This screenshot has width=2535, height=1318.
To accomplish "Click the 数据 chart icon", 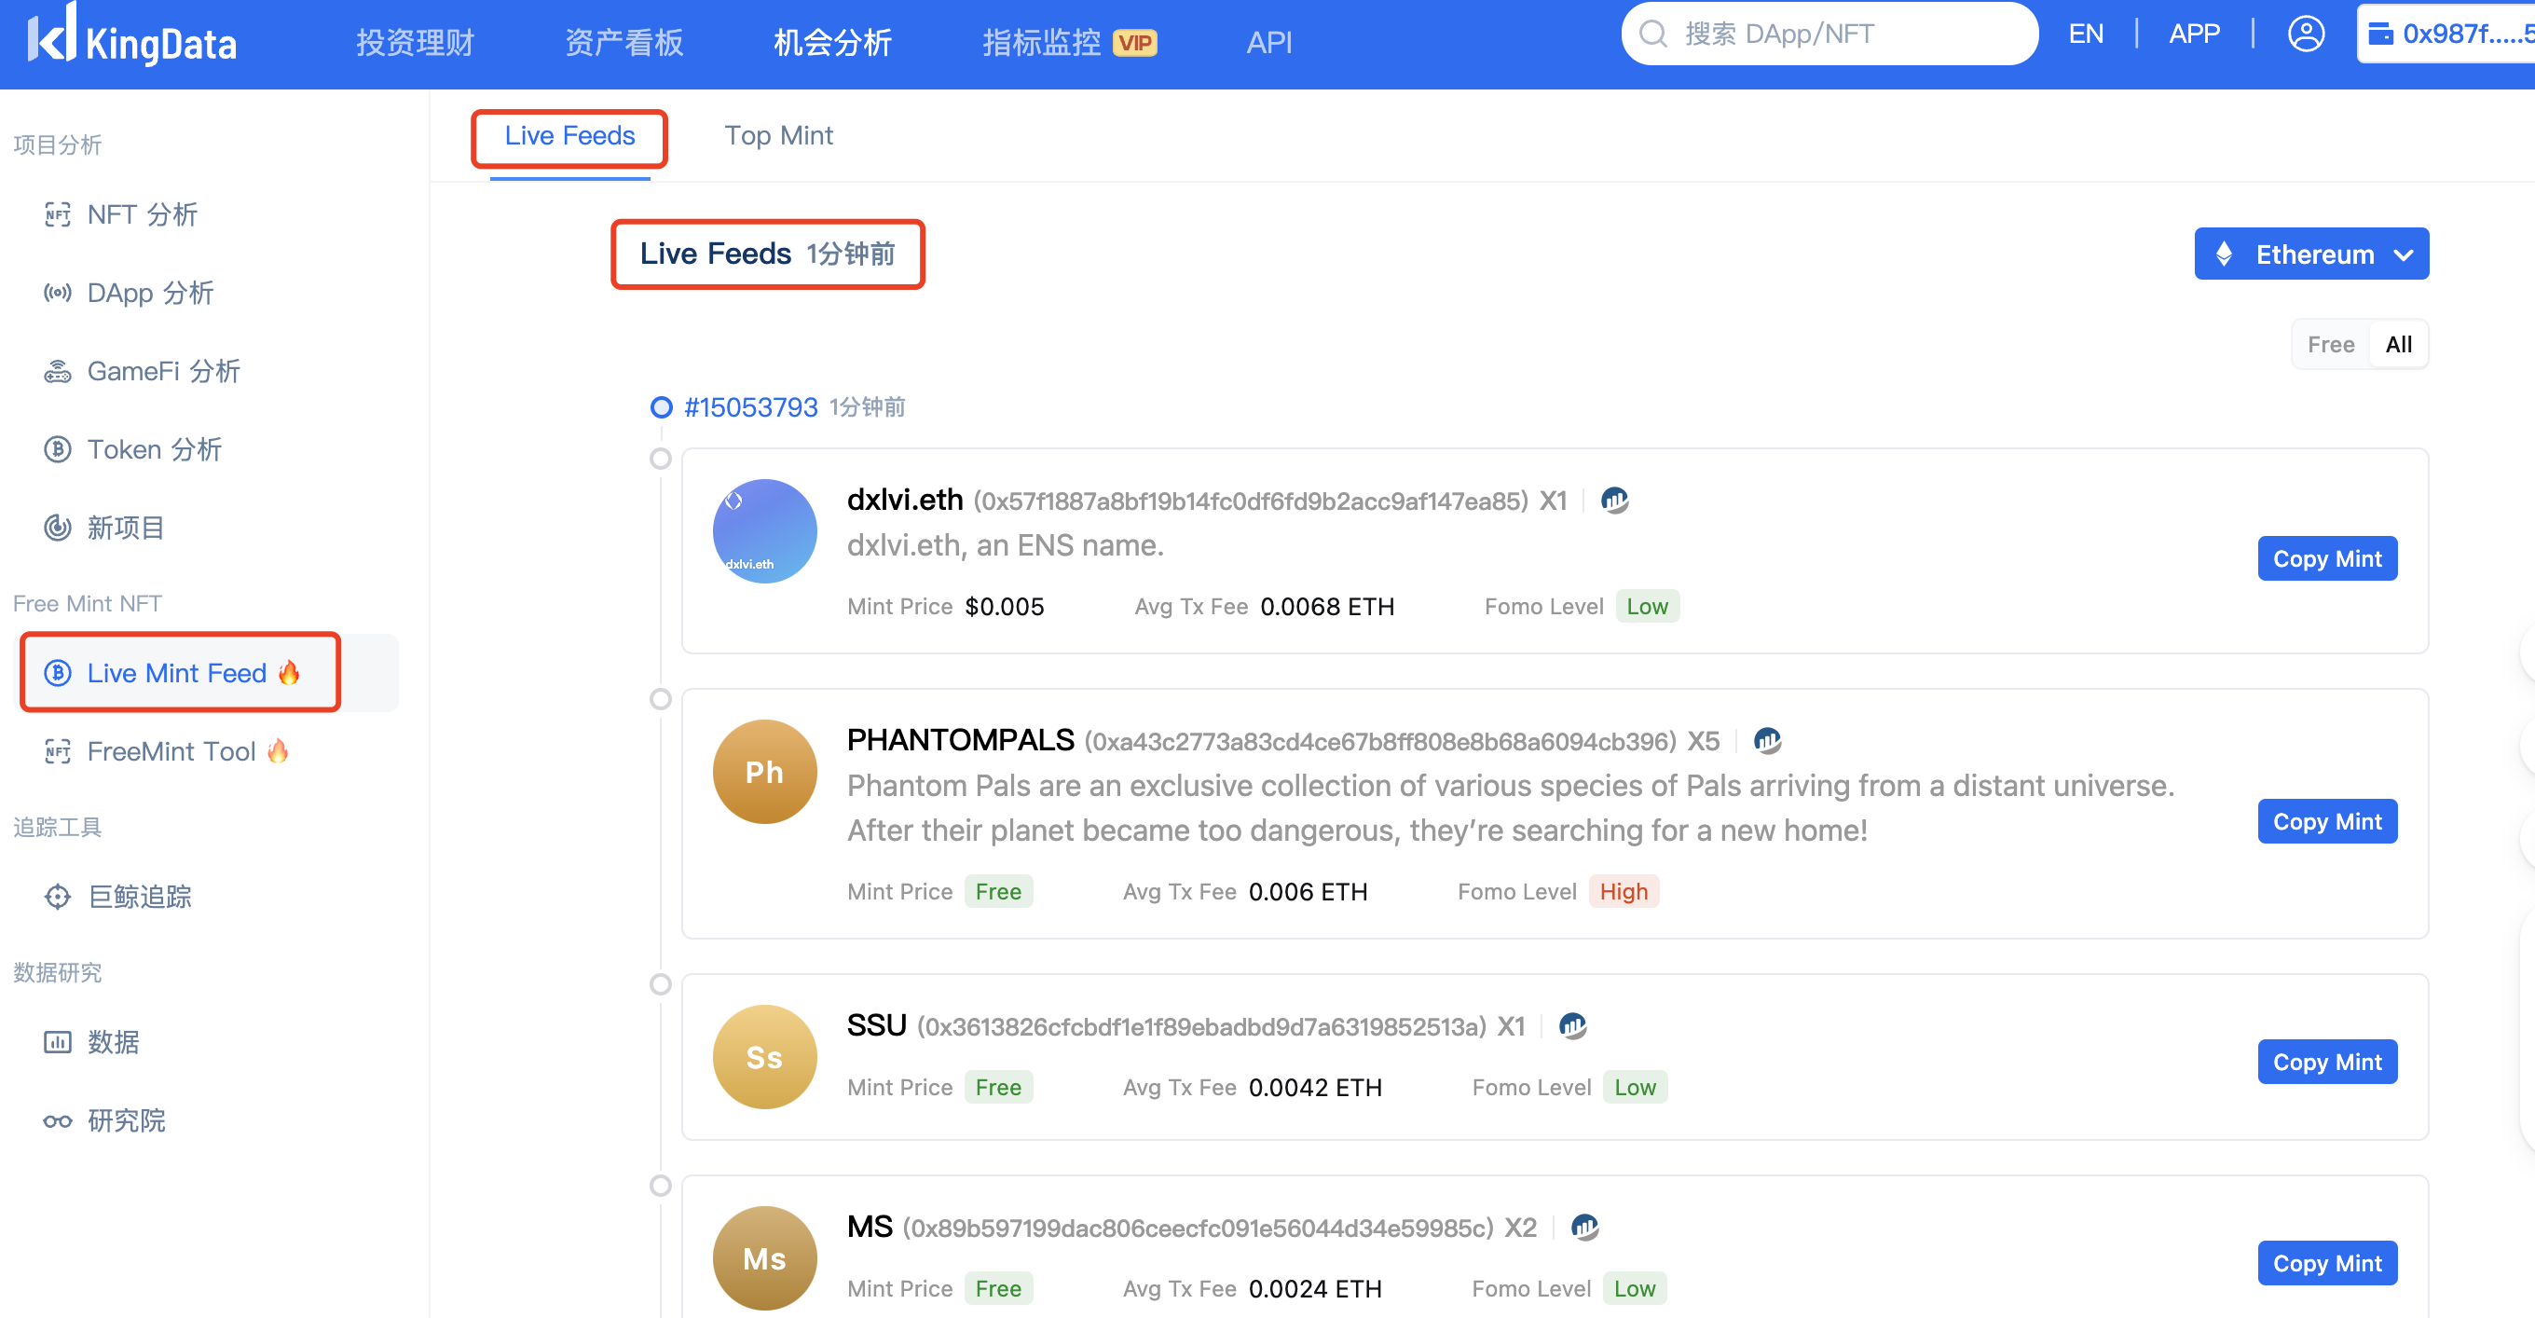I will pos(57,1042).
